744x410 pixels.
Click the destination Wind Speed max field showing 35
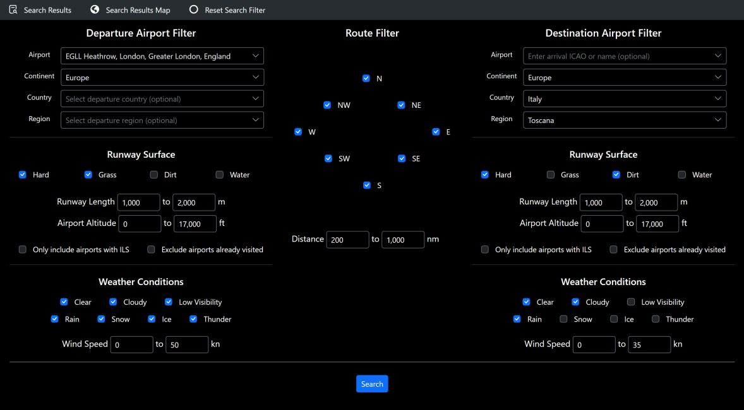point(649,344)
